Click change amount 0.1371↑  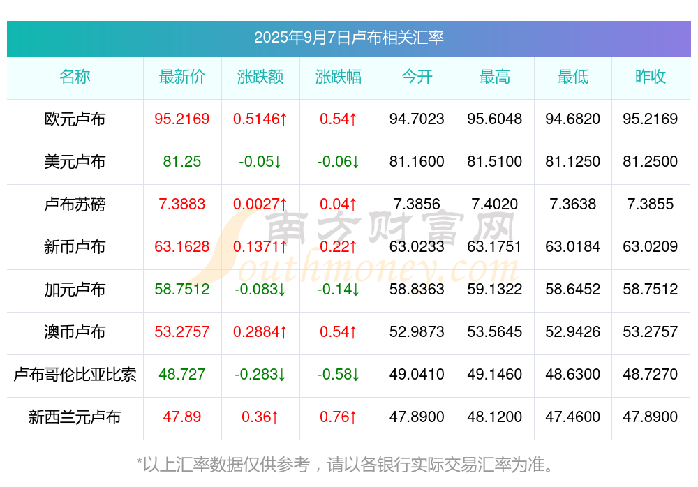point(260,246)
